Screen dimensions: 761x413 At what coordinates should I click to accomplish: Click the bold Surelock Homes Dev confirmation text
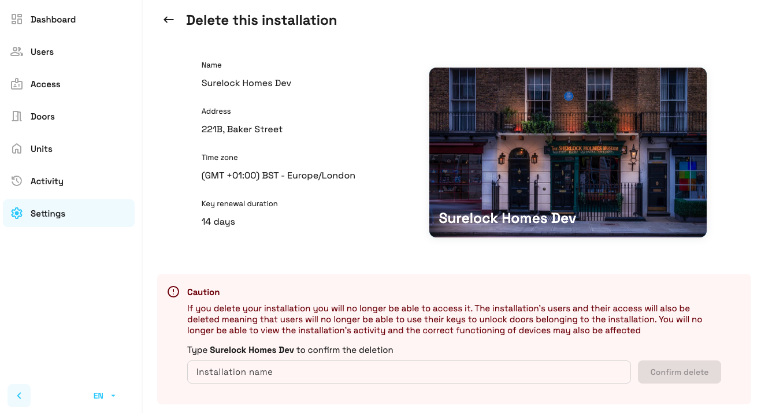click(x=252, y=350)
